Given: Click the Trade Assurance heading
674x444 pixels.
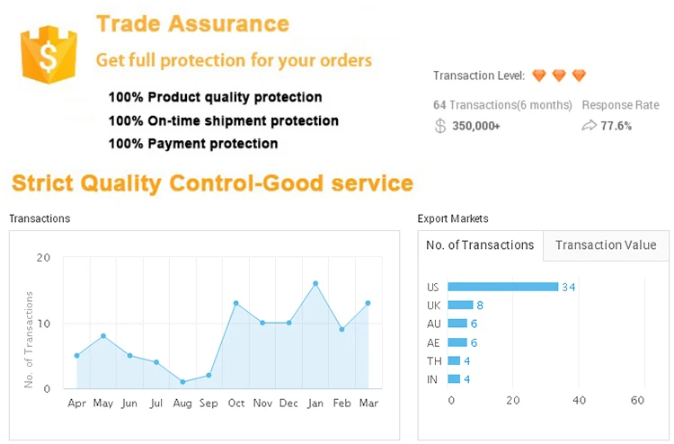Looking at the screenshot, I should pos(192,24).
